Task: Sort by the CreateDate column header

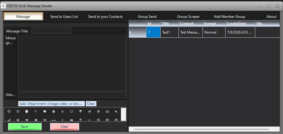Action: tap(240, 23)
